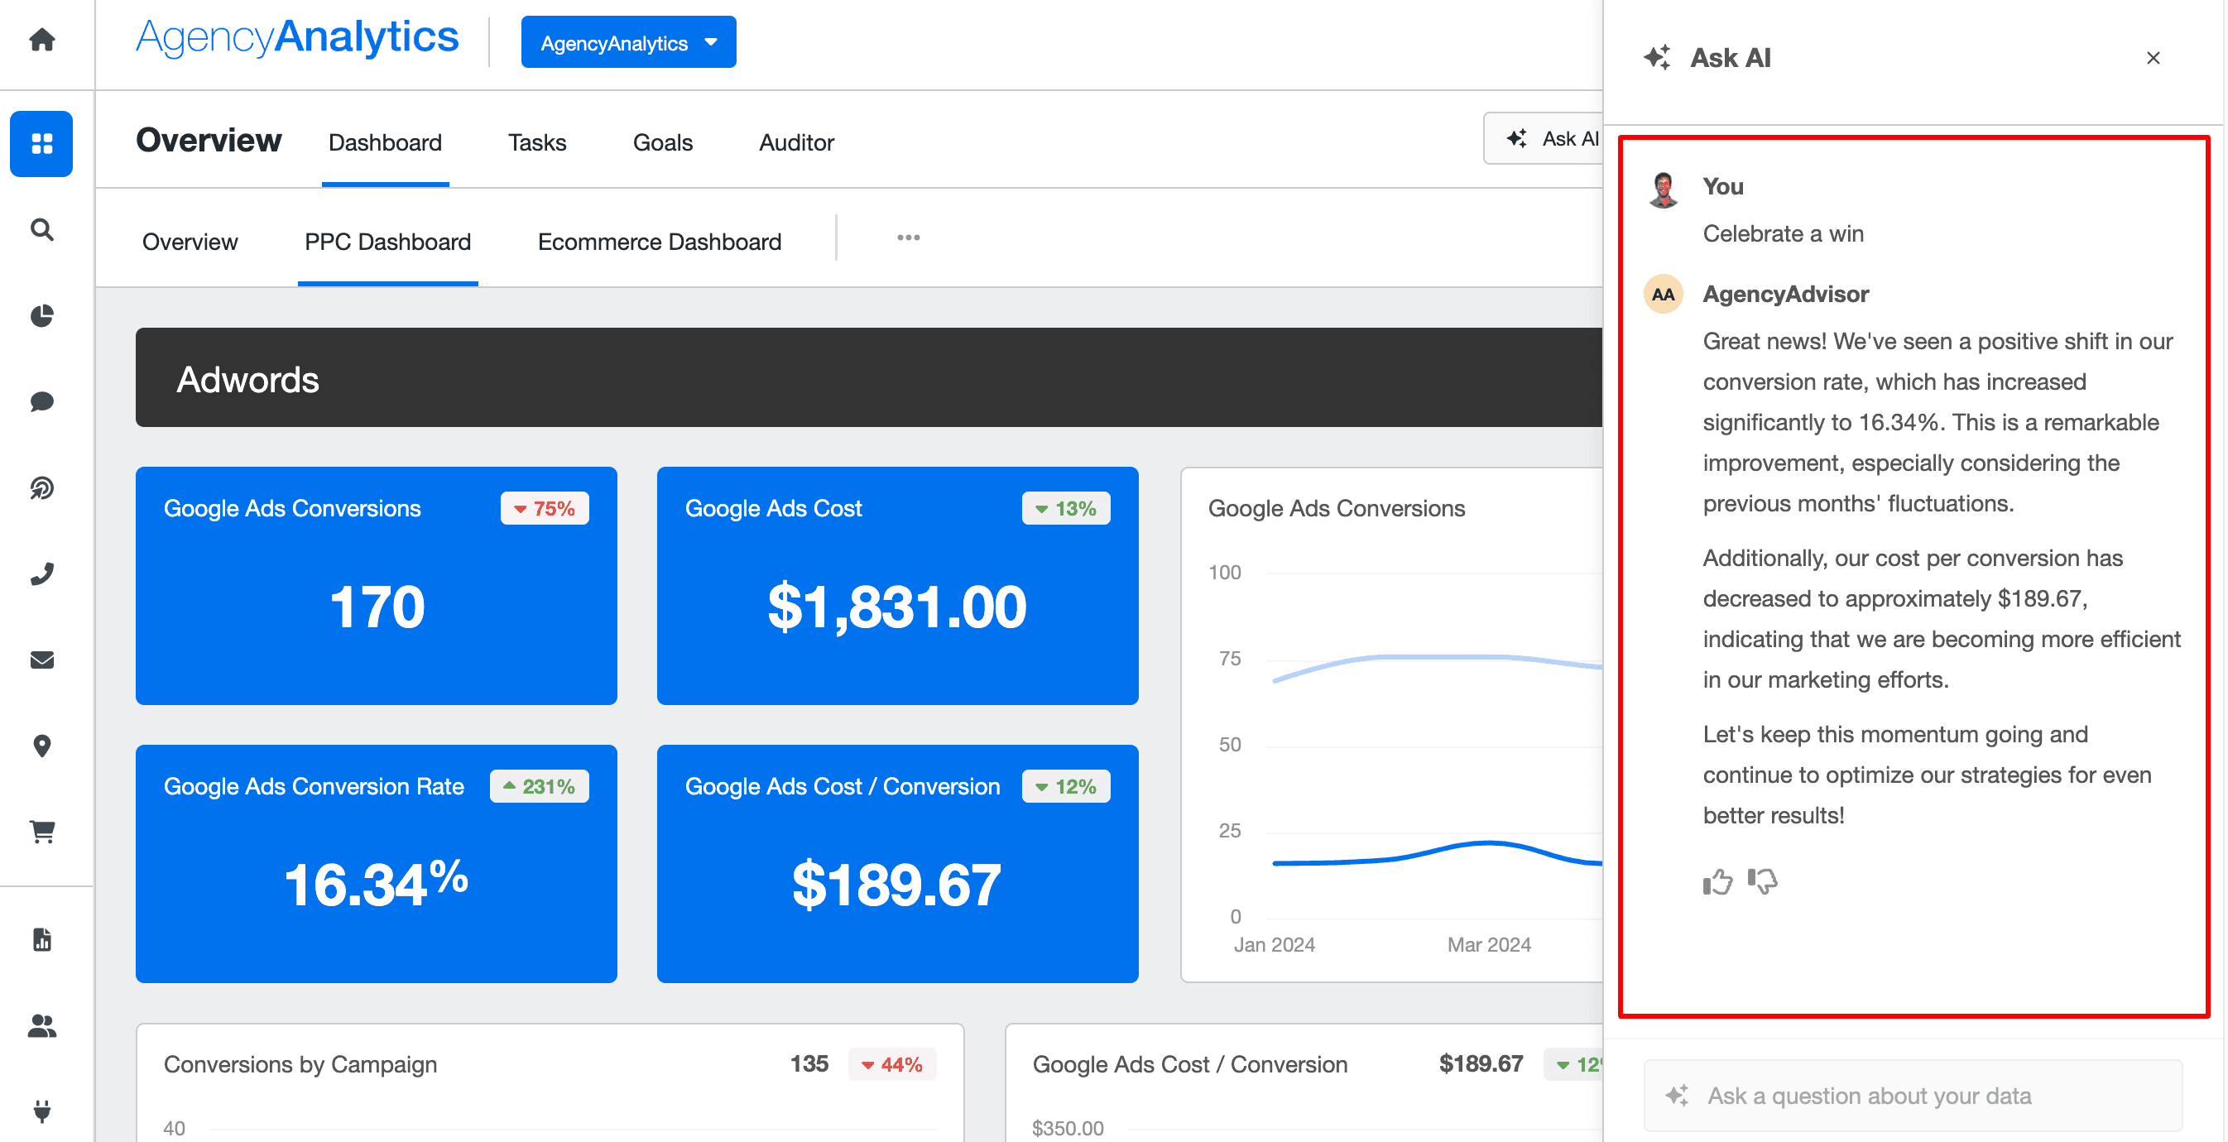Select the pie chart analytics icon
Viewport: 2228px width, 1142px height.
tap(41, 315)
